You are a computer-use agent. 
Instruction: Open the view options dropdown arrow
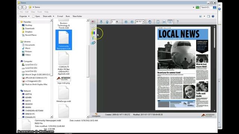pos(204,16)
